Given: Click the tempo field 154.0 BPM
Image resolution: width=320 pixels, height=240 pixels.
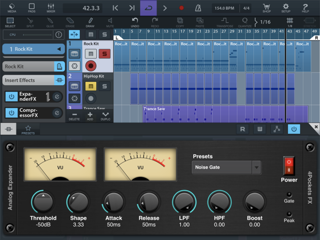Looking at the screenshot, I should [224, 8].
